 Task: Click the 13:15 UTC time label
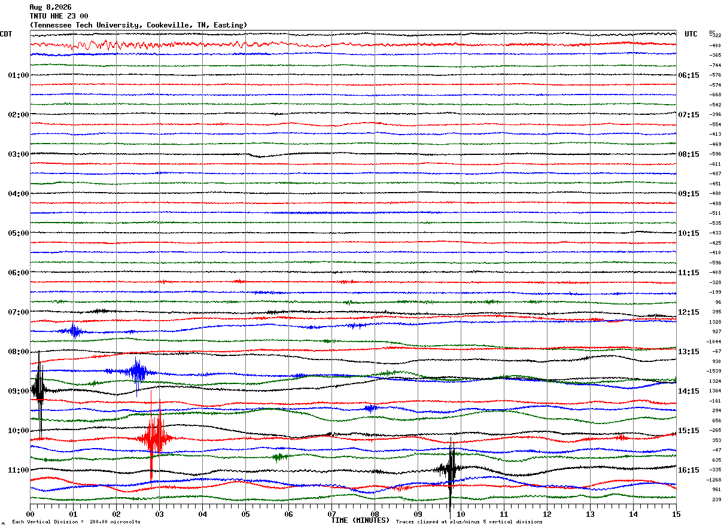click(689, 352)
